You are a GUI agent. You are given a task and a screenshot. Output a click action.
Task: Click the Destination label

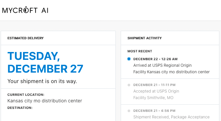pyautogui.click(x=20, y=108)
